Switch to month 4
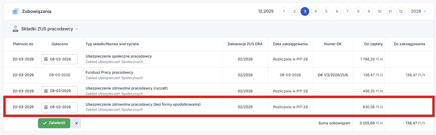The width and height of the screenshot is (436, 135). click(x=315, y=11)
